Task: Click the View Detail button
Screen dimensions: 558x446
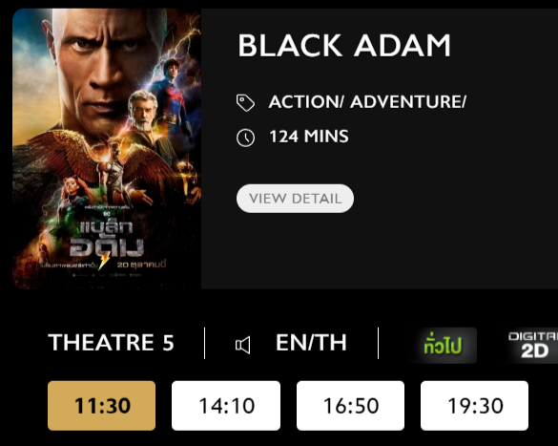Action: [x=295, y=199]
